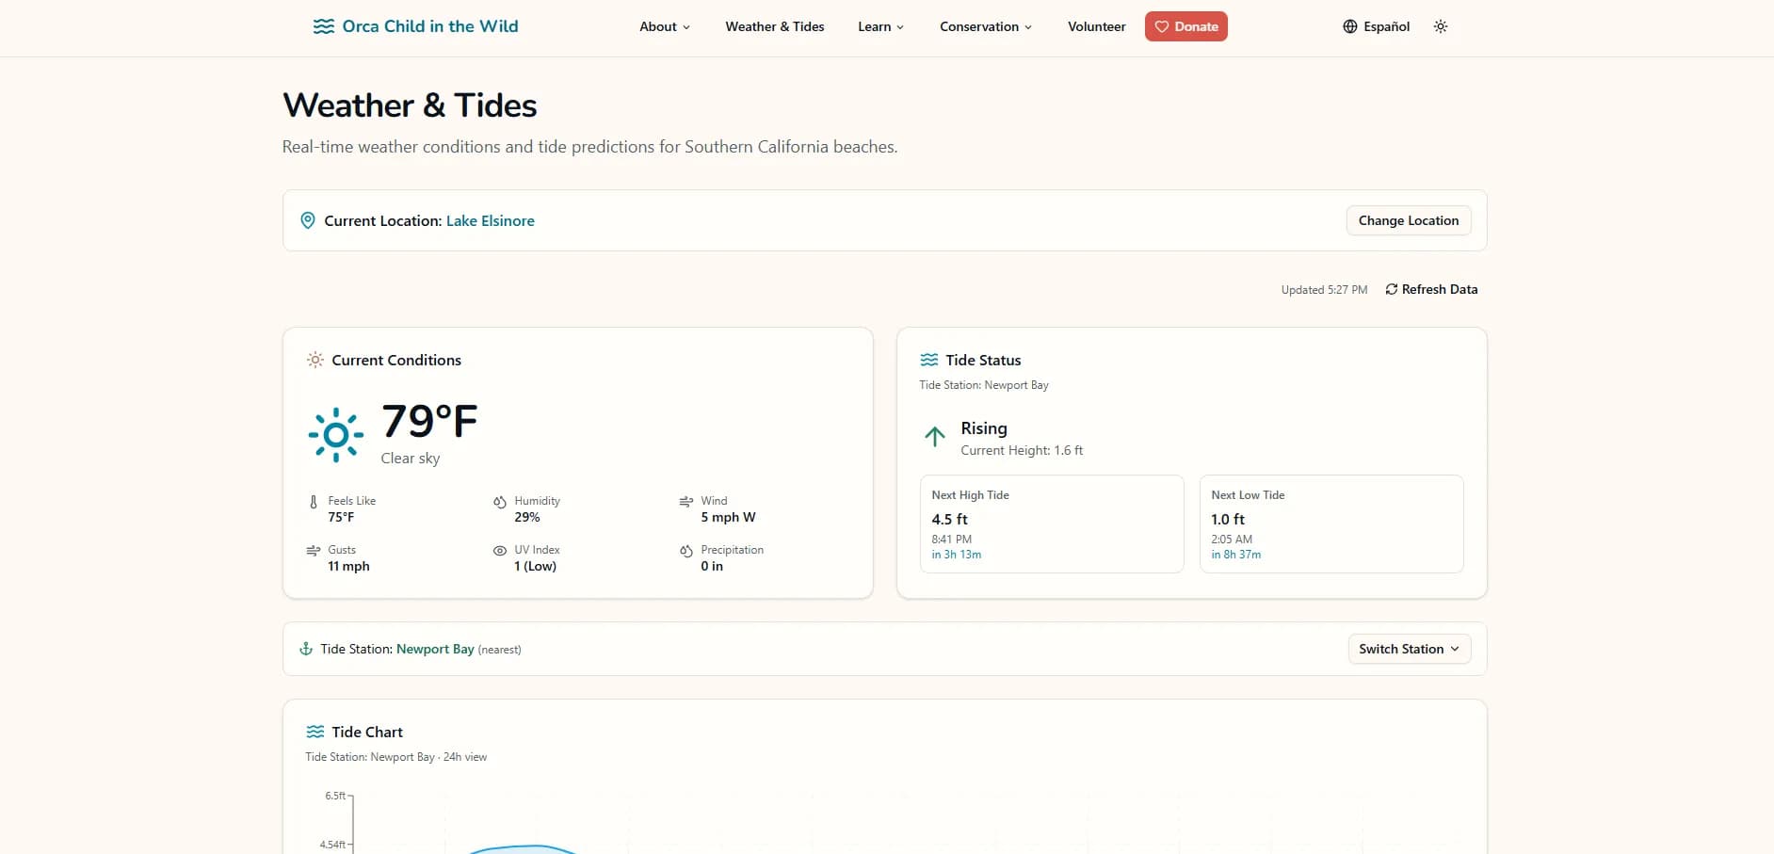Toggle the light/dark theme sun icon
The width and height of the screenshot is (1774, 854).
click(x=1440, y=26)
